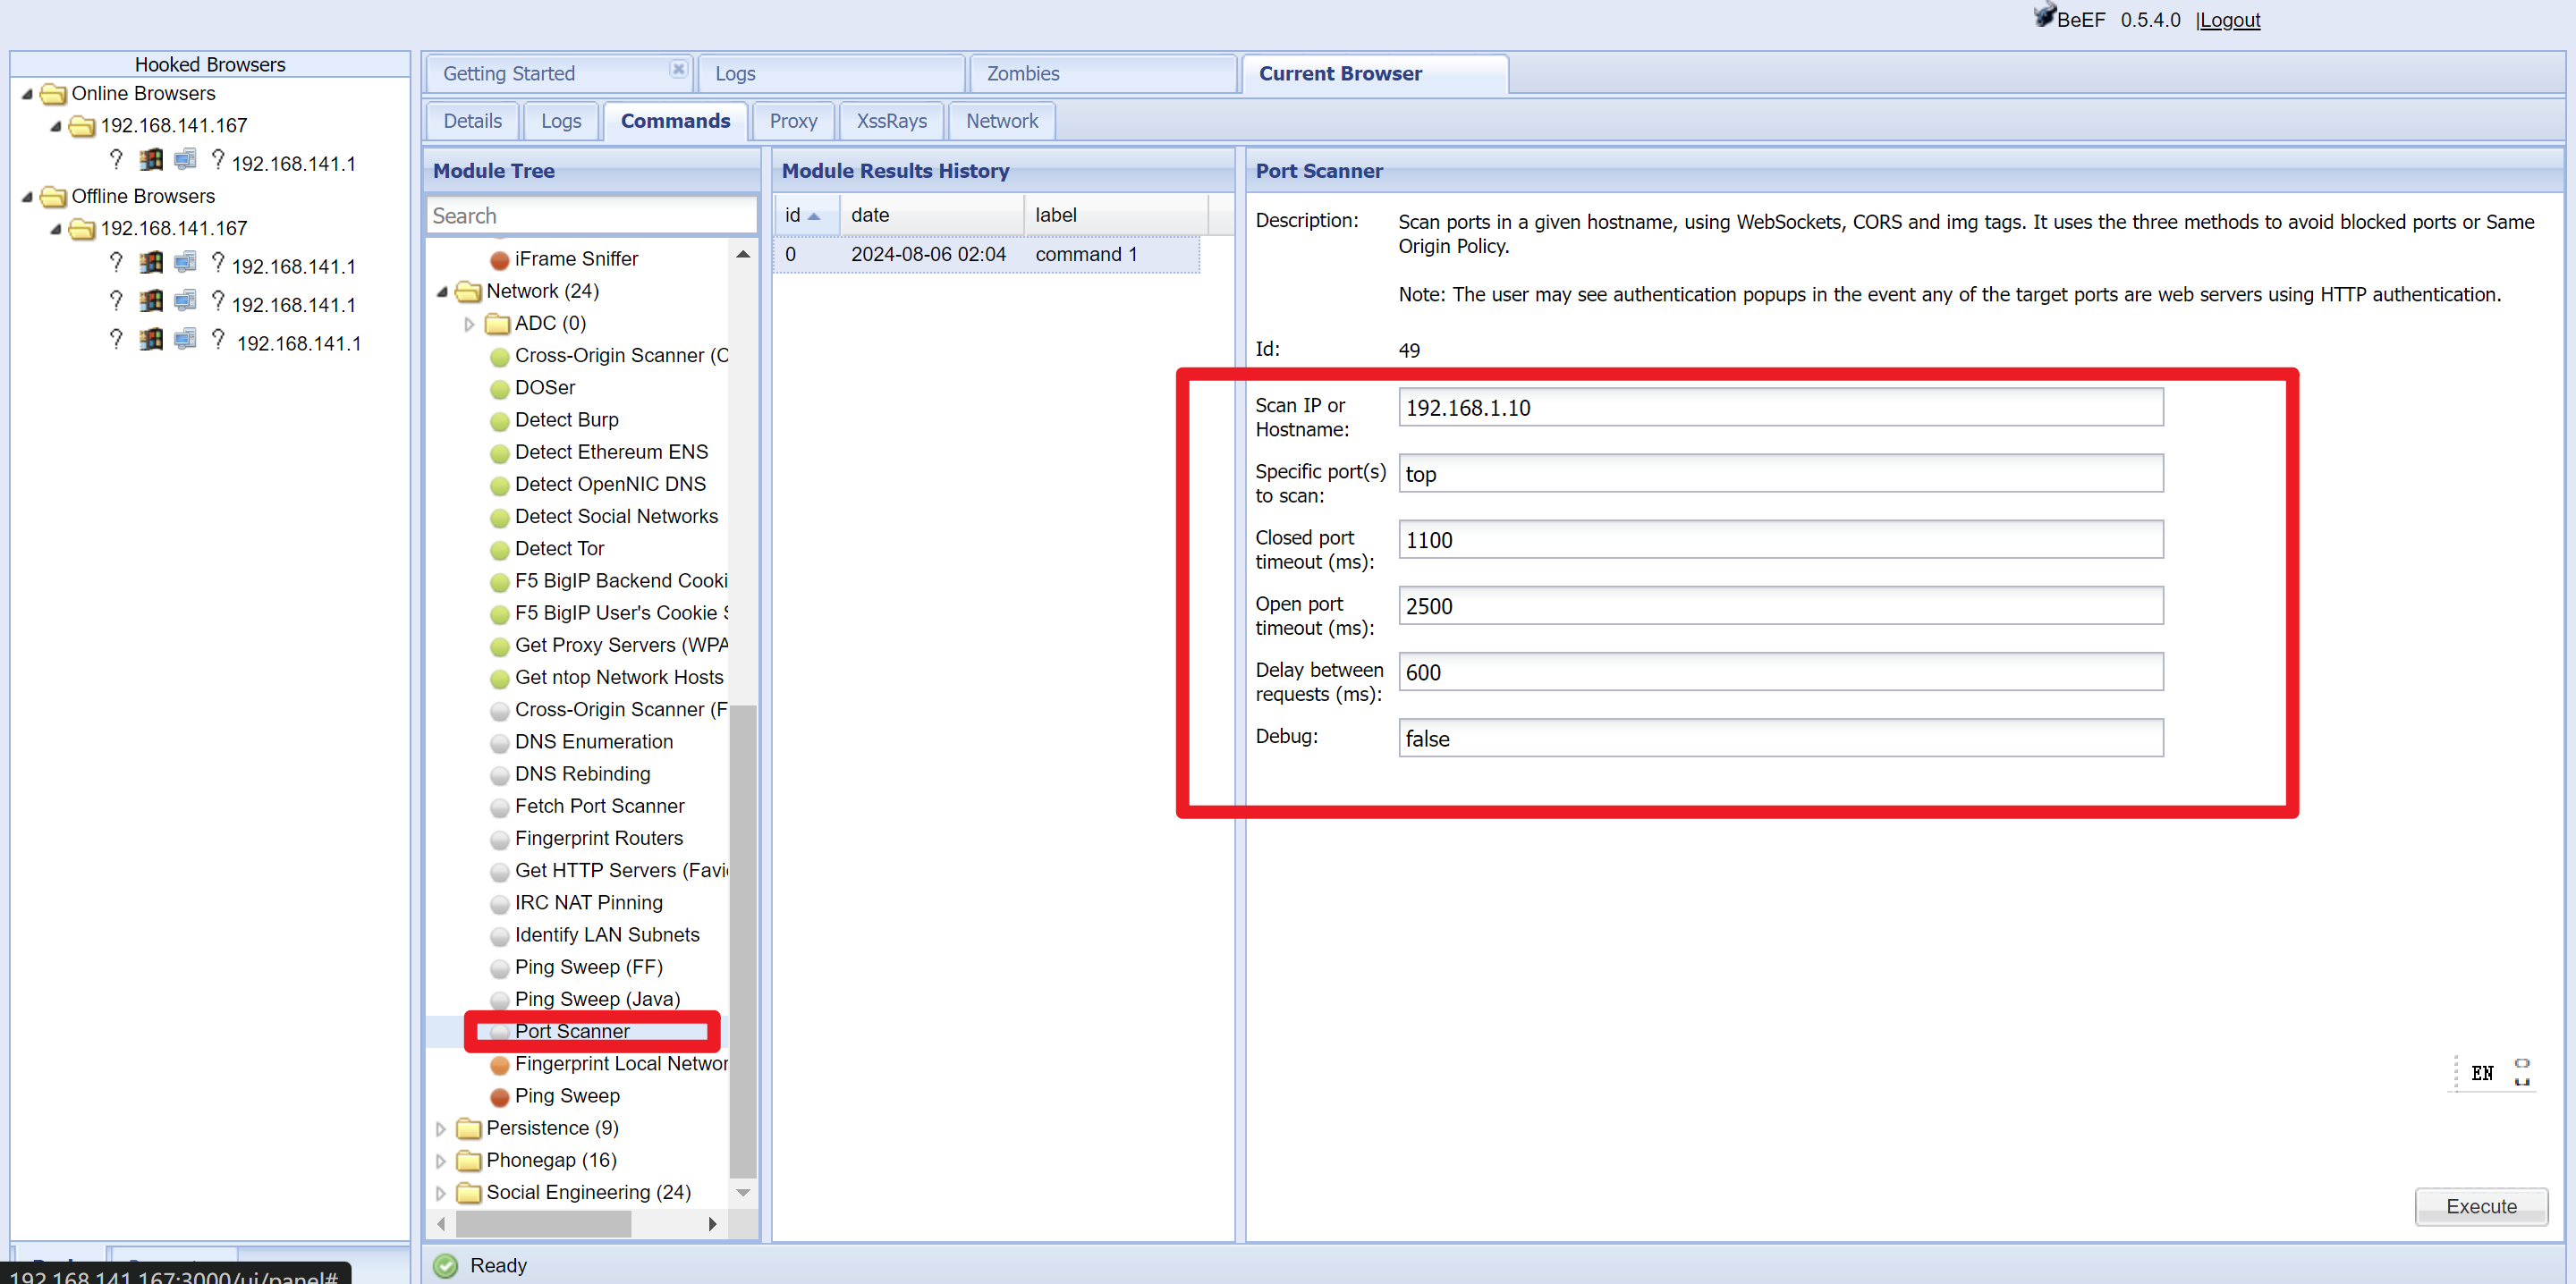Screen dimensions: 2576x1284
Task: Expand the ADC (0) folder
Action: coord(469,324)
